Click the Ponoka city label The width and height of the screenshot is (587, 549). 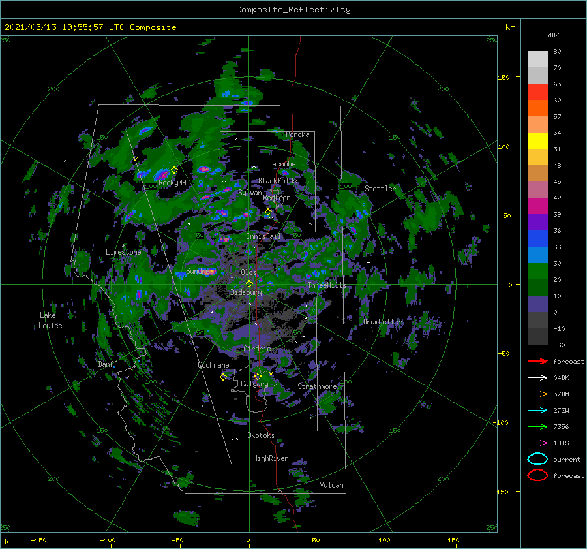pyautogui.click(x=297, y=134)
